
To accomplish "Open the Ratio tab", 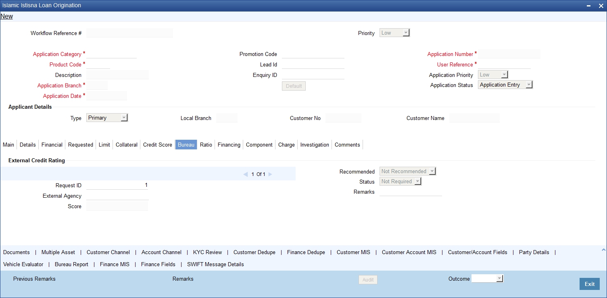I will coord(206,145).
